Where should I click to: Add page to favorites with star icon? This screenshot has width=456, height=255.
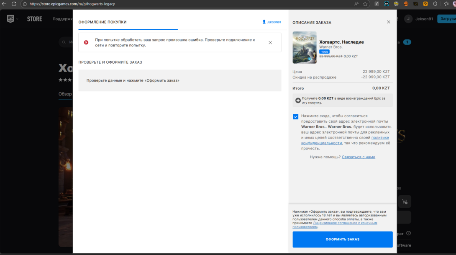pos(365,4)
